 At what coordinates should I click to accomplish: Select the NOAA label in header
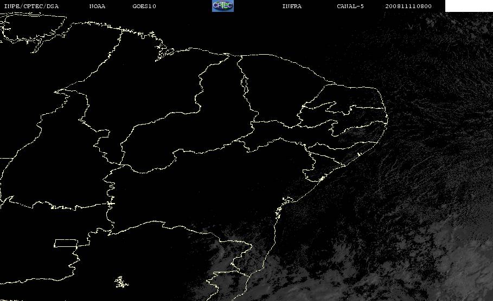click(x=97, y=6)
